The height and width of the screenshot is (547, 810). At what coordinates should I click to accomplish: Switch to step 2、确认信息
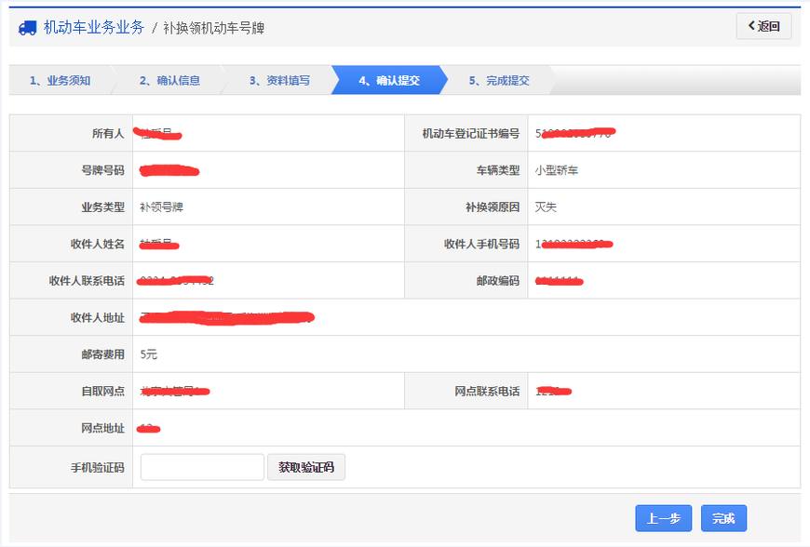coord(169,81)
